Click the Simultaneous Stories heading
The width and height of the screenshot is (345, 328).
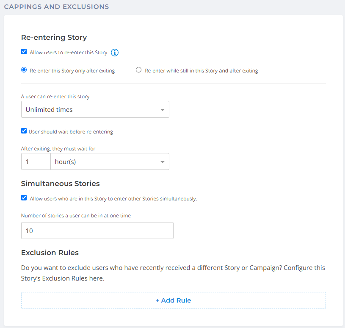[60, 183]
